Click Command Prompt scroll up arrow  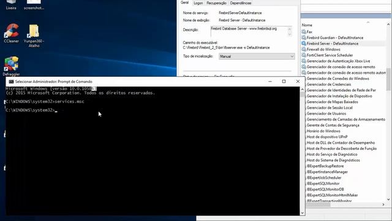tap(302, 90)
